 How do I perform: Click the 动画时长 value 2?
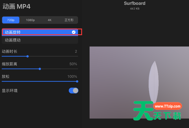(76, 52)
